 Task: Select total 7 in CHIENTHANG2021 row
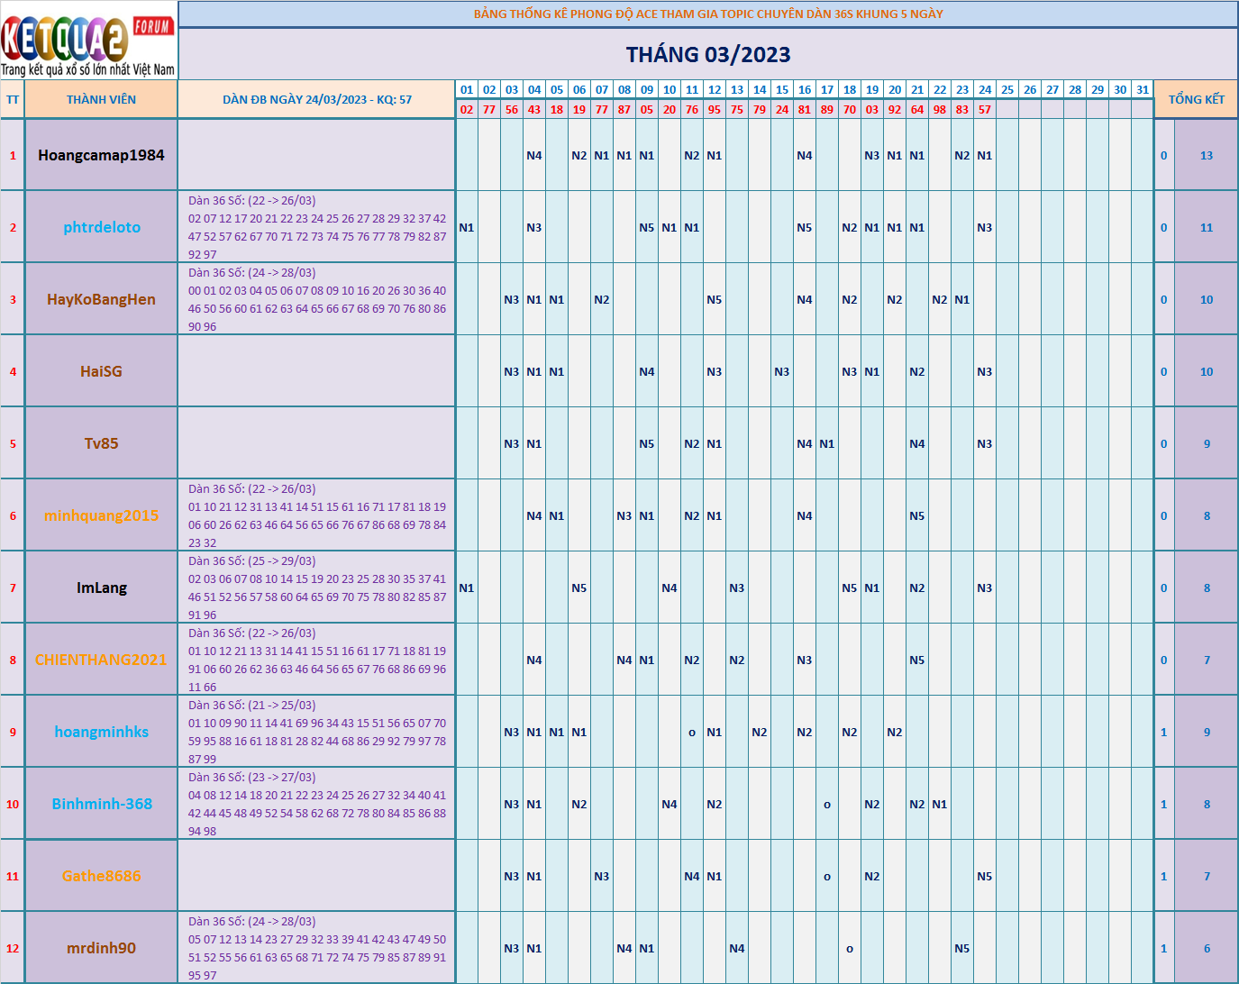(1207, 660)
